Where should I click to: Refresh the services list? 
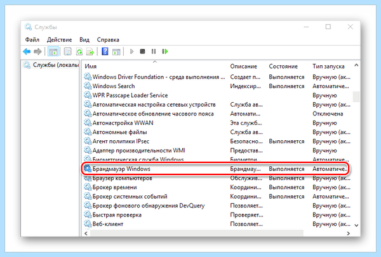coord(79,51)
